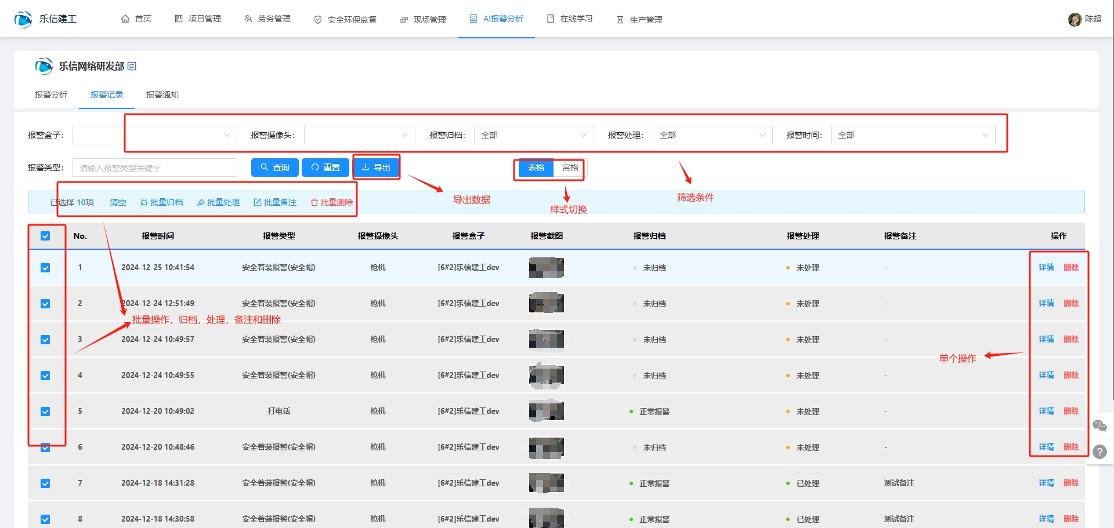1114x528 pixels.
Task: Switch to the 报警分析 tab
Action: click(x=51, y=94)
